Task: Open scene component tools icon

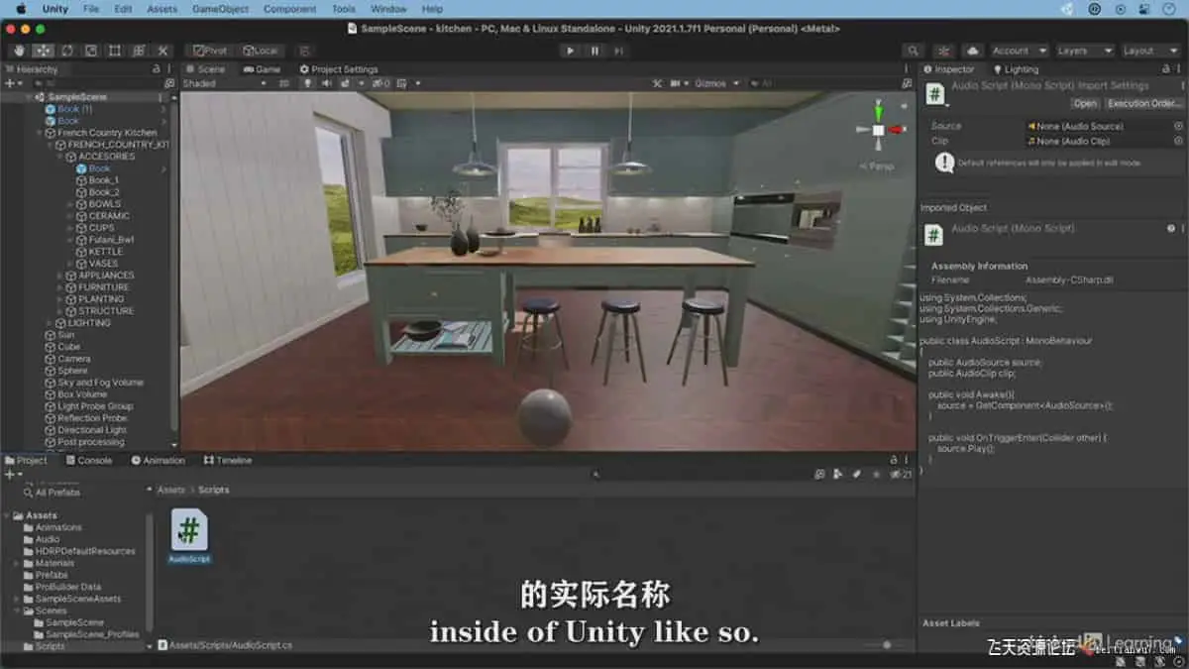Action: click(x=656, y=83)
